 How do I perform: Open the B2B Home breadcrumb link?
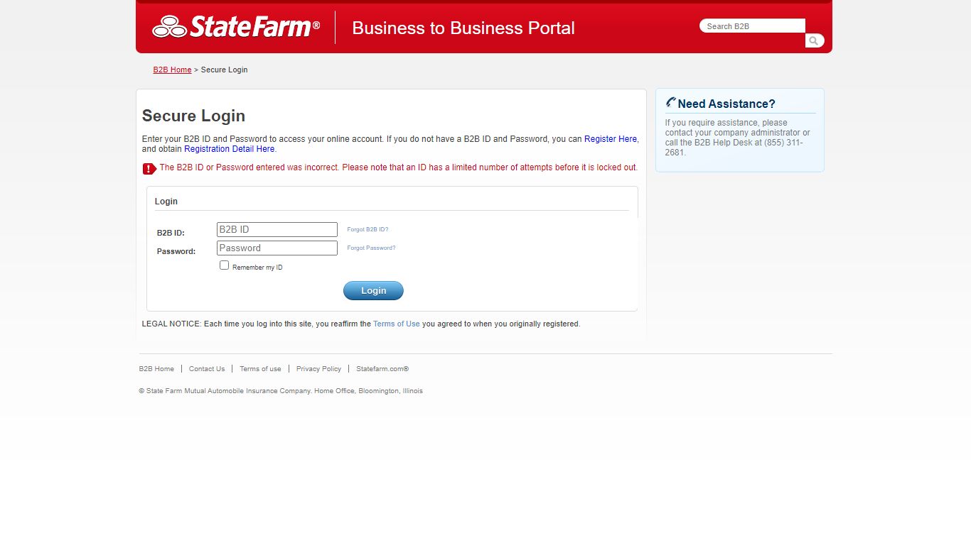[x=172, y=70]
